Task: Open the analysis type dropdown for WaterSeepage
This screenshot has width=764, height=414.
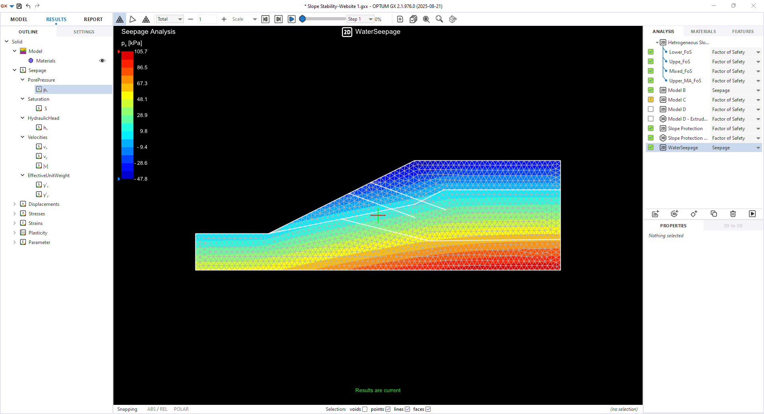Action: (x=758, y=148)
